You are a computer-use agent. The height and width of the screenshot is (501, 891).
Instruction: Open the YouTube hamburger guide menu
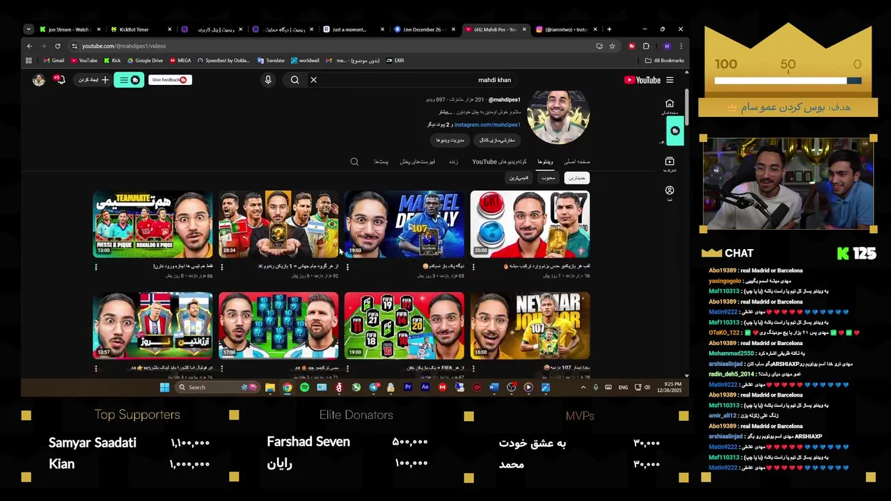[x=670, y=80]
